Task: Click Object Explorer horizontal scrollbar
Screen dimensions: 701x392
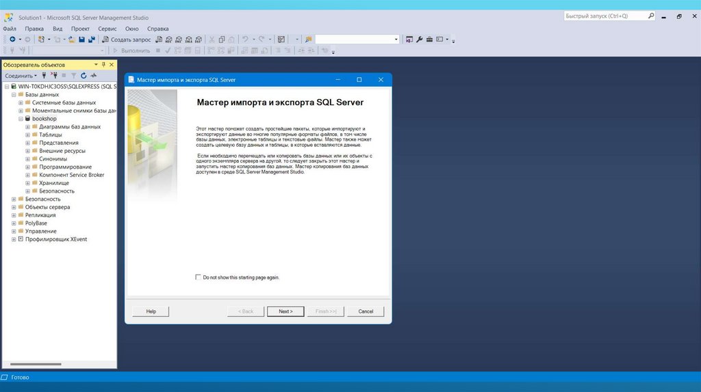Action: click(36, 364)
